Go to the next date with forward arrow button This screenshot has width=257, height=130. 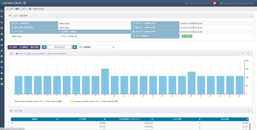pos(75,47)
